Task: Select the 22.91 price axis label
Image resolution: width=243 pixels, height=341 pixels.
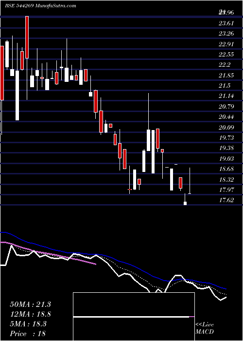Action: coord(226,44)
